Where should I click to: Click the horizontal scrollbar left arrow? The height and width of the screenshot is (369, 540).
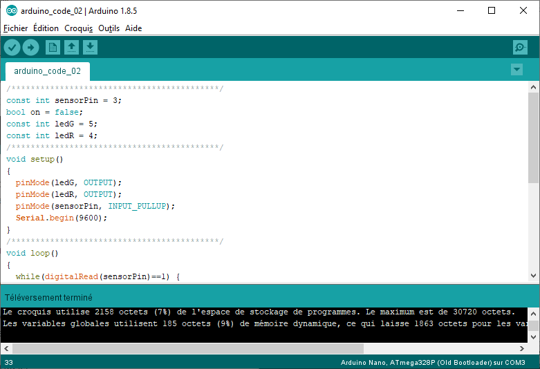pyautogui.click(x=6, y=348)
